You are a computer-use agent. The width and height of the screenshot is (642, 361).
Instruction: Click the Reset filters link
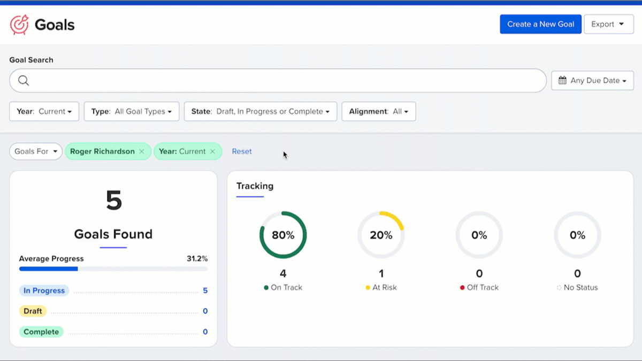point(242,152)
